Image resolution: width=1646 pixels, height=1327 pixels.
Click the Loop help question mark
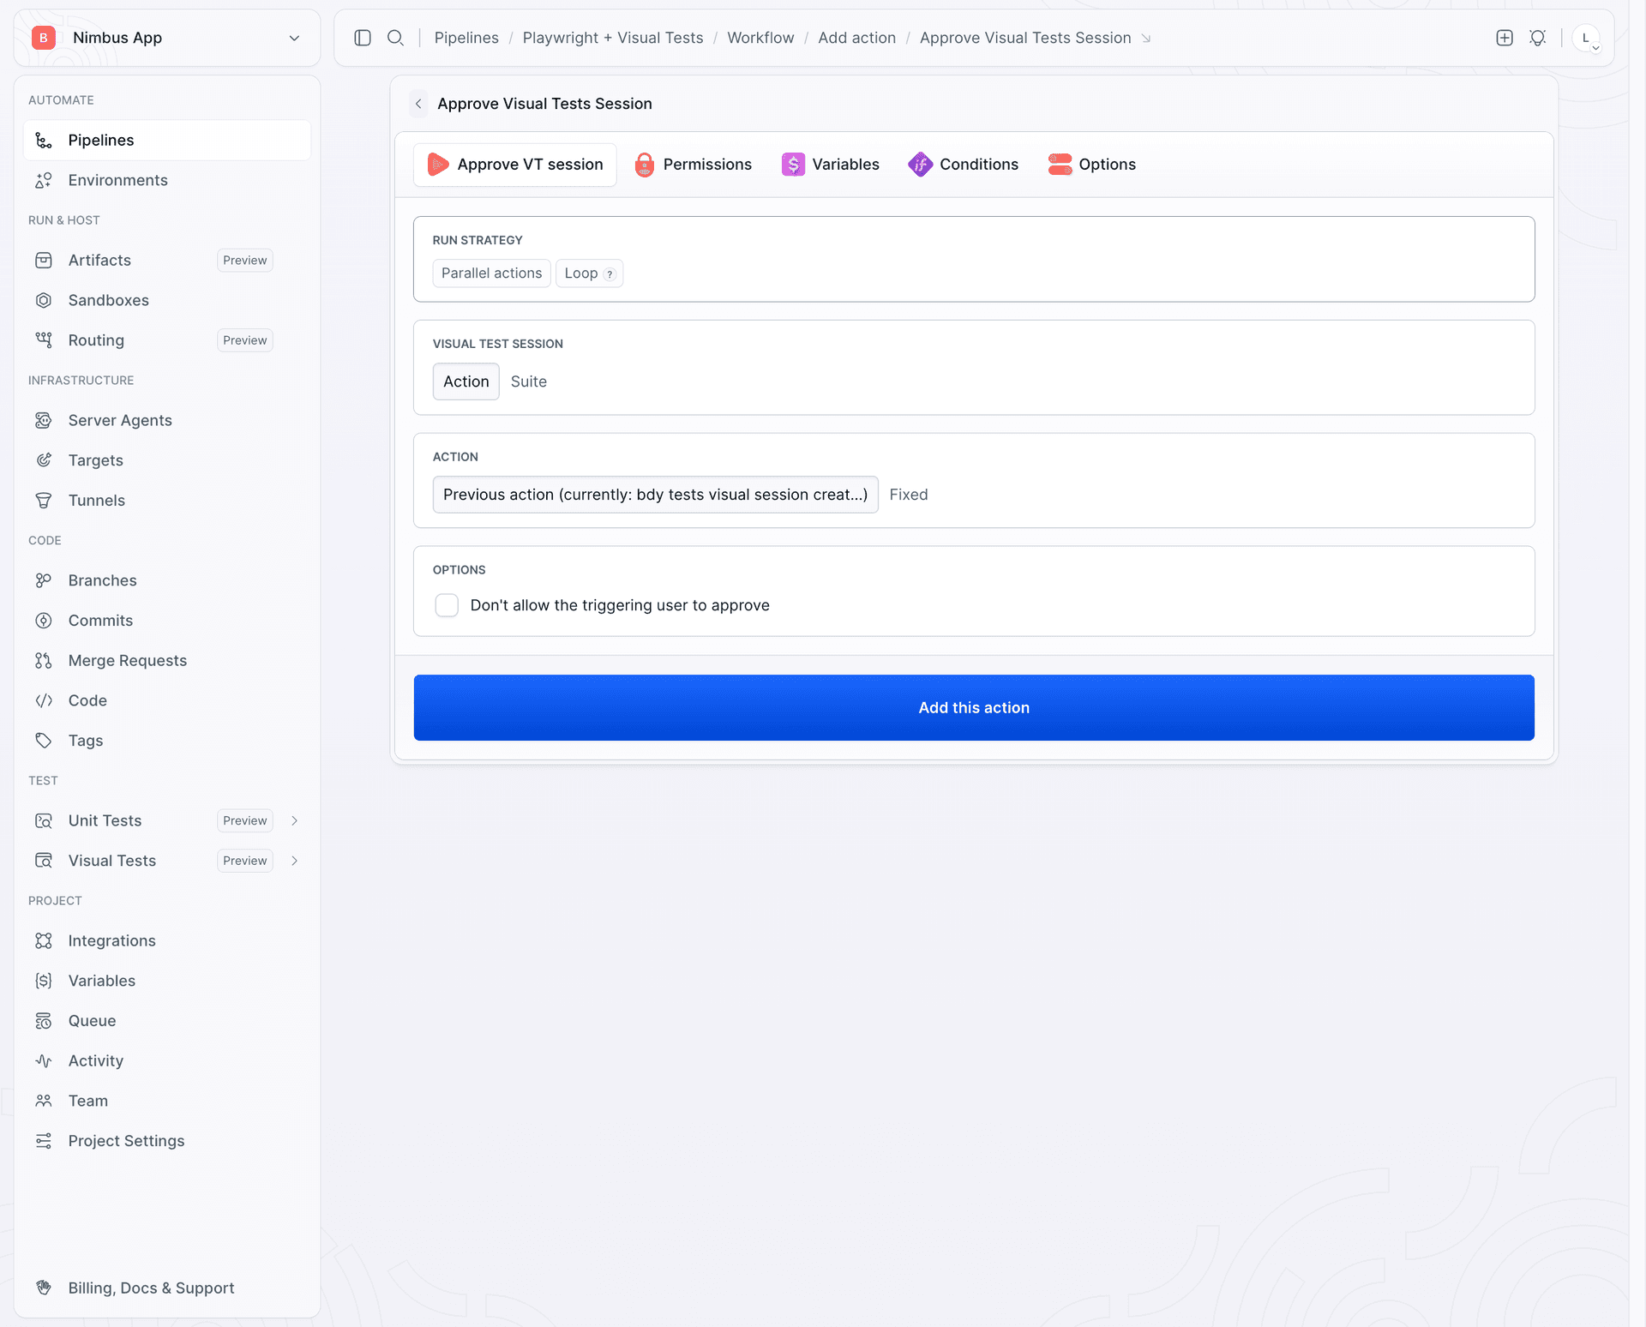[610, 274]
